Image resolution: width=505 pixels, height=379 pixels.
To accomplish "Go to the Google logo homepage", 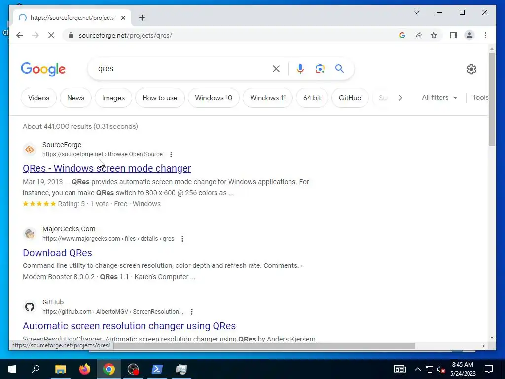I will pyautogui.click(x=43, y=69).
